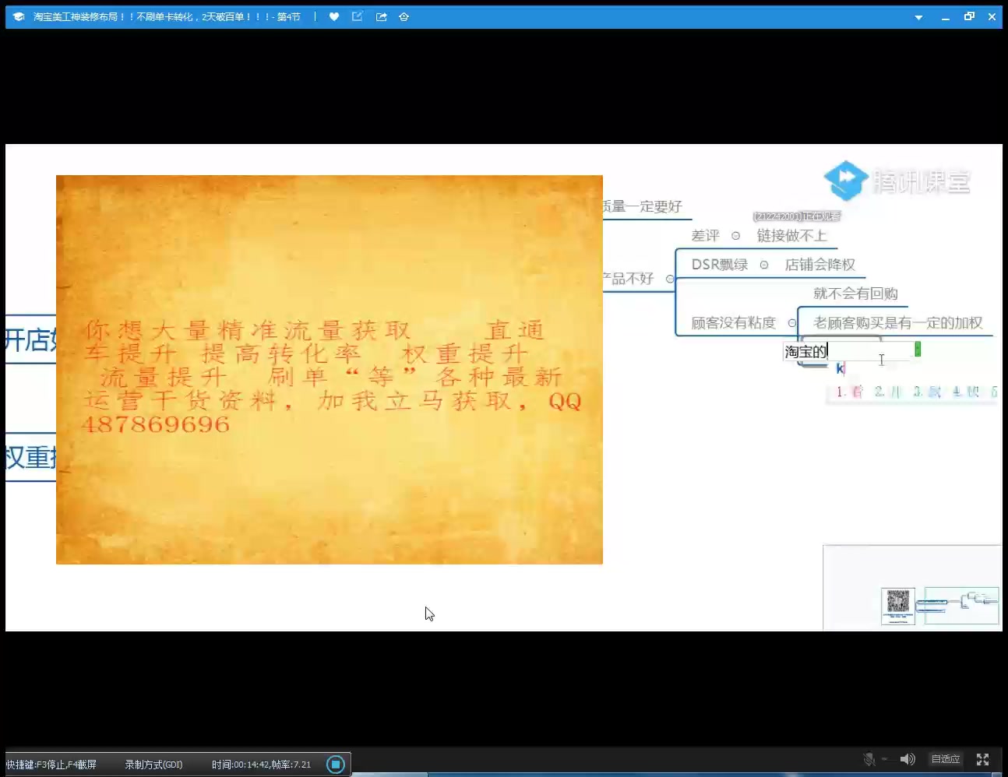The height and width of the screenshot is (777, 1008).
Task: Select the DSR飘绿 mind map node
Action: point(720,265)
